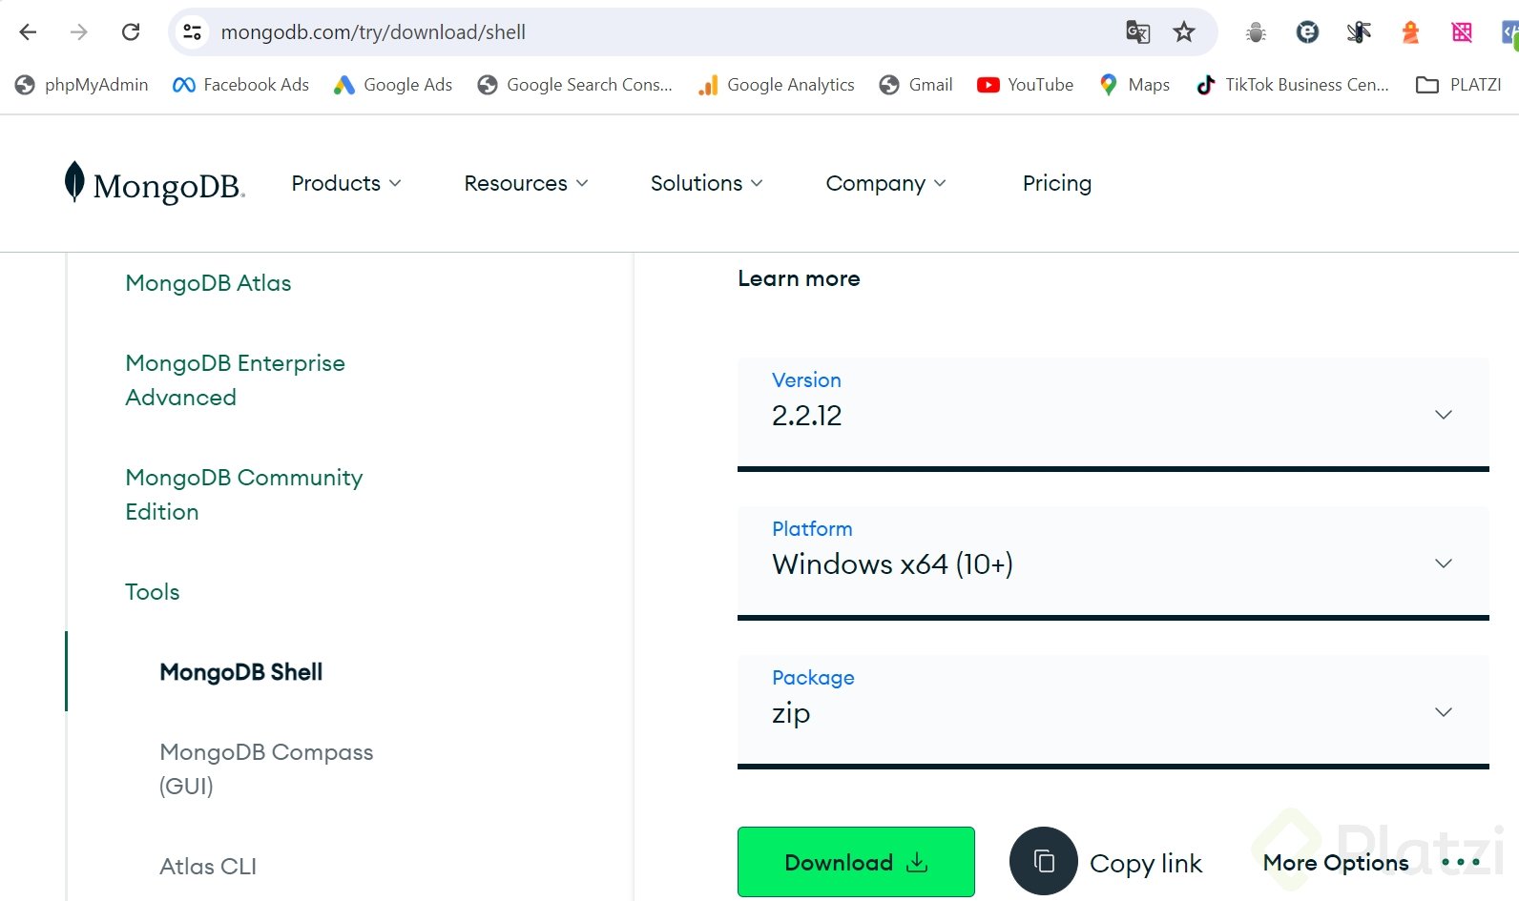Select Tools section in sidebar
Image resolution: width=1519 pixels, height=901 pixels.
click(x=152, y=592)
